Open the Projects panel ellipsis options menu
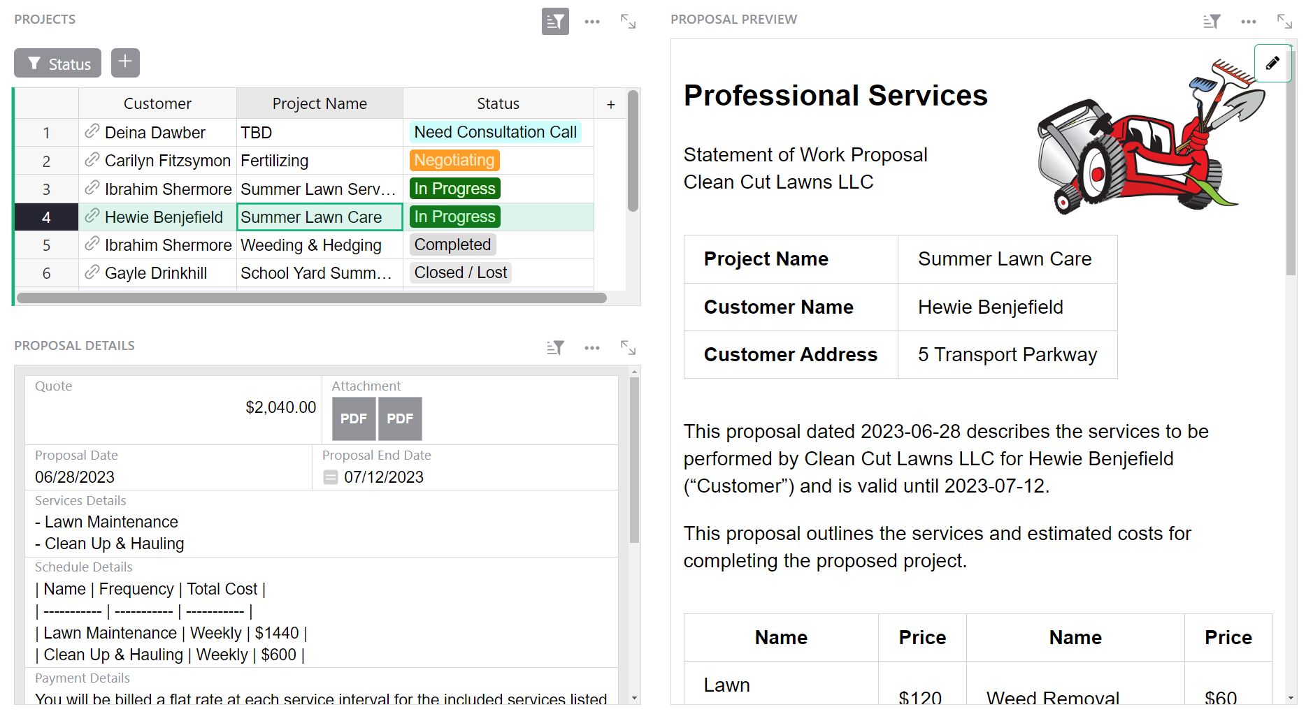This screenshot has height=721, width=1313. (x=591, y=22)
